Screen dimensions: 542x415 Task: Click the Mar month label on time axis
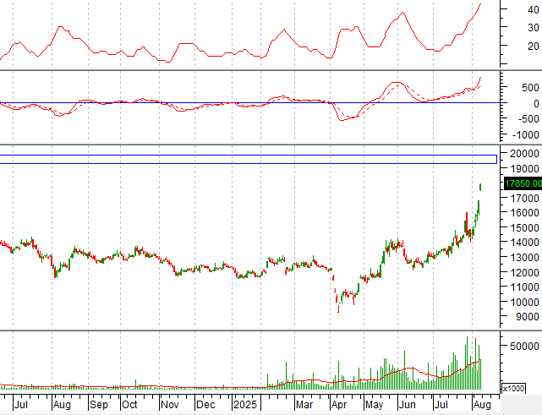304,405
